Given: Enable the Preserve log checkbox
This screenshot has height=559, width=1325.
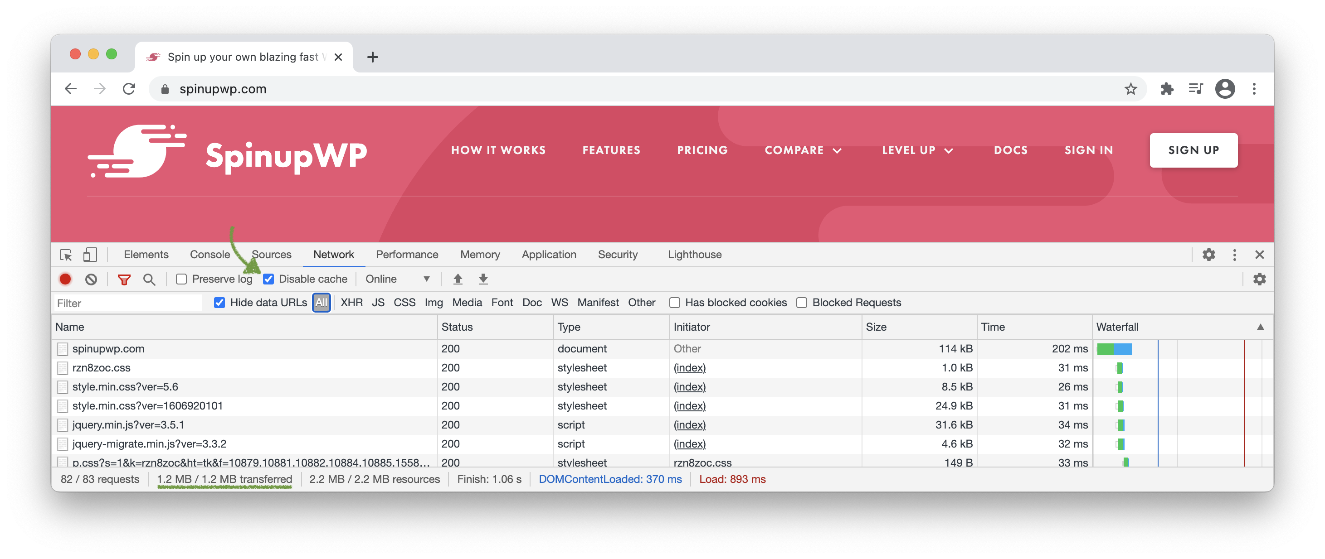Looking at the screenshot, I should coord(181,279).
